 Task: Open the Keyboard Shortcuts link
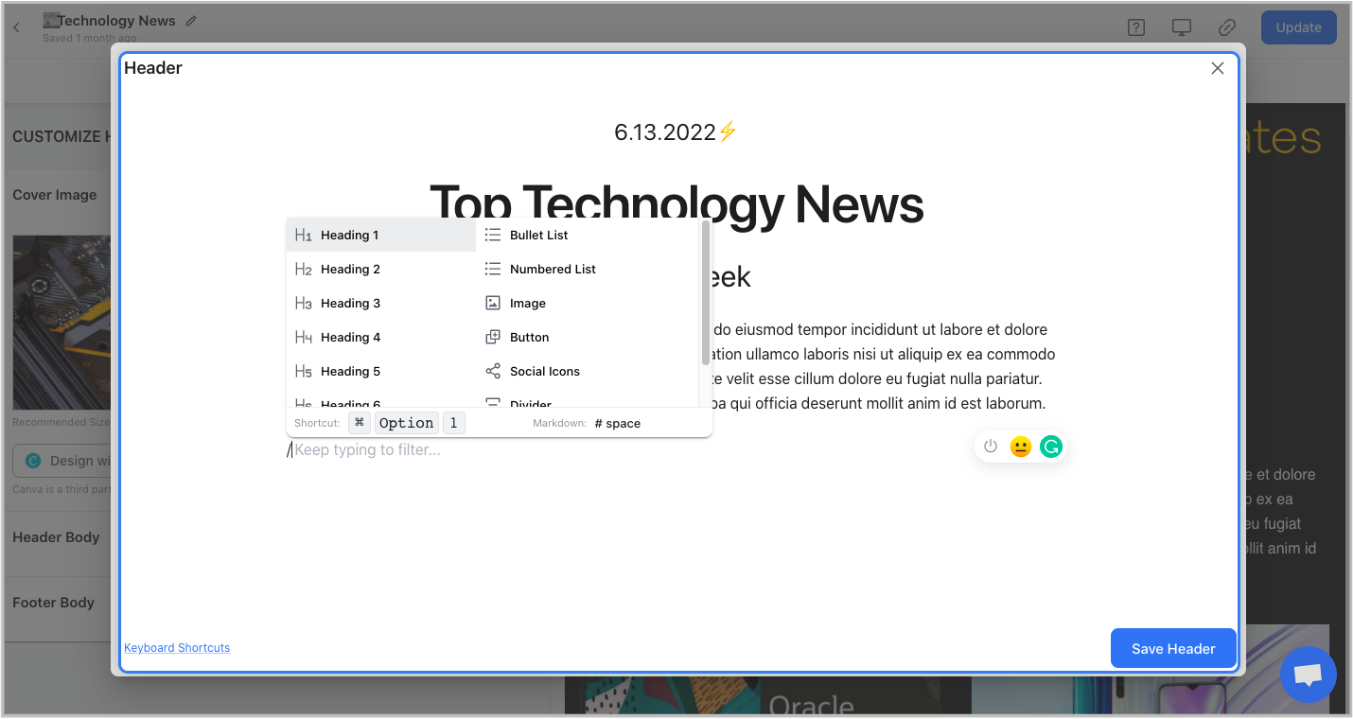pos(177,648)
